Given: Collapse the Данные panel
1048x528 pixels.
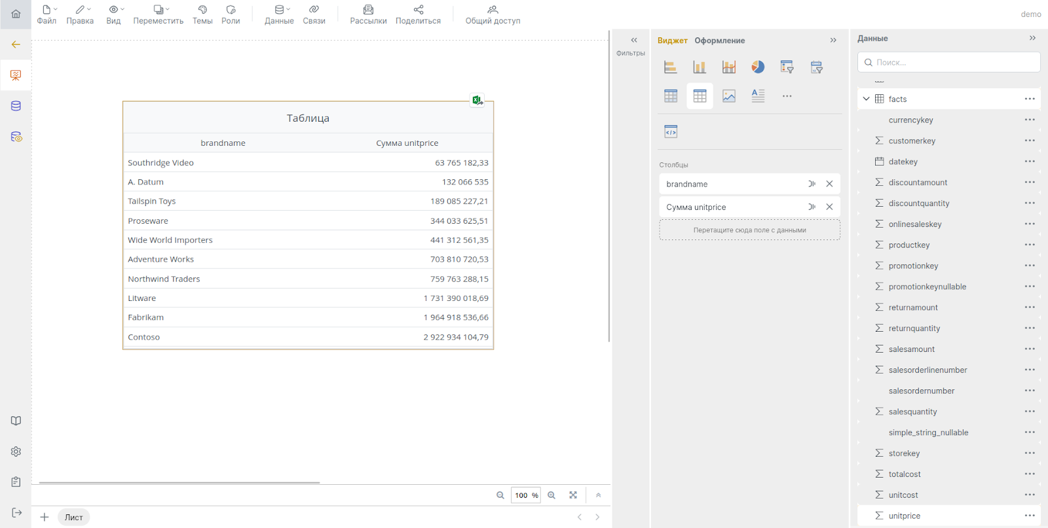Looking at the screenshot, I should 1032,39.
